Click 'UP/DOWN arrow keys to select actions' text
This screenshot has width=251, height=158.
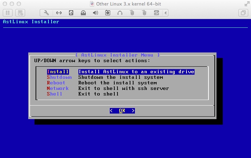click(92, 60)
